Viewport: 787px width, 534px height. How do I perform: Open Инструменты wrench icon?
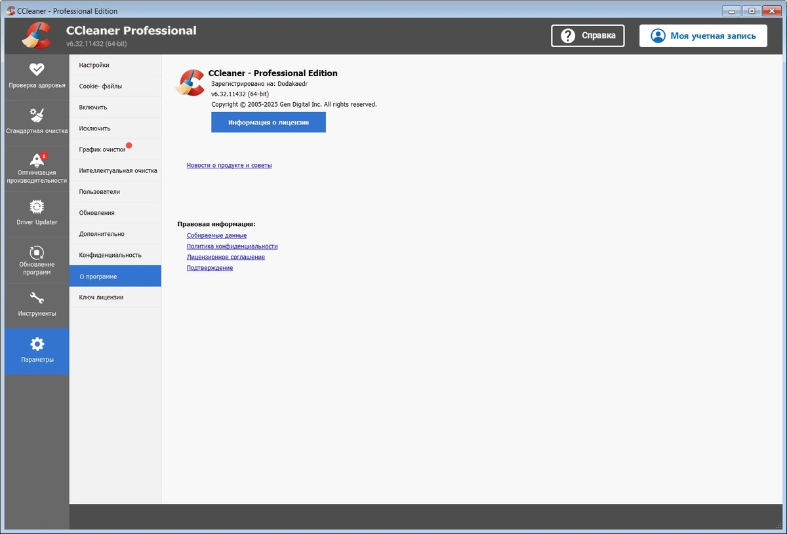pyautogui.click(x=37, y=299)
